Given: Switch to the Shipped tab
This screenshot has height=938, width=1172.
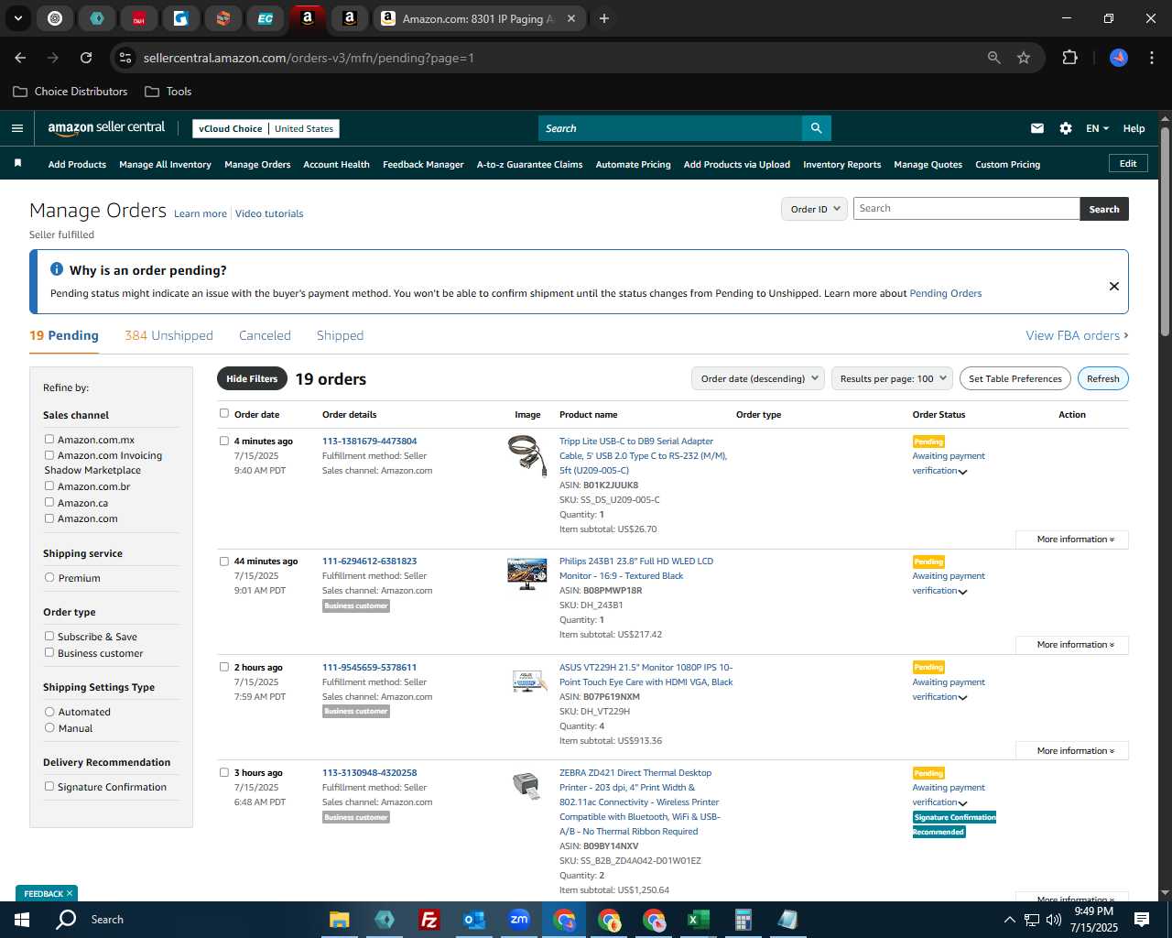Looking at the screenshot, I should click(340, 335).
